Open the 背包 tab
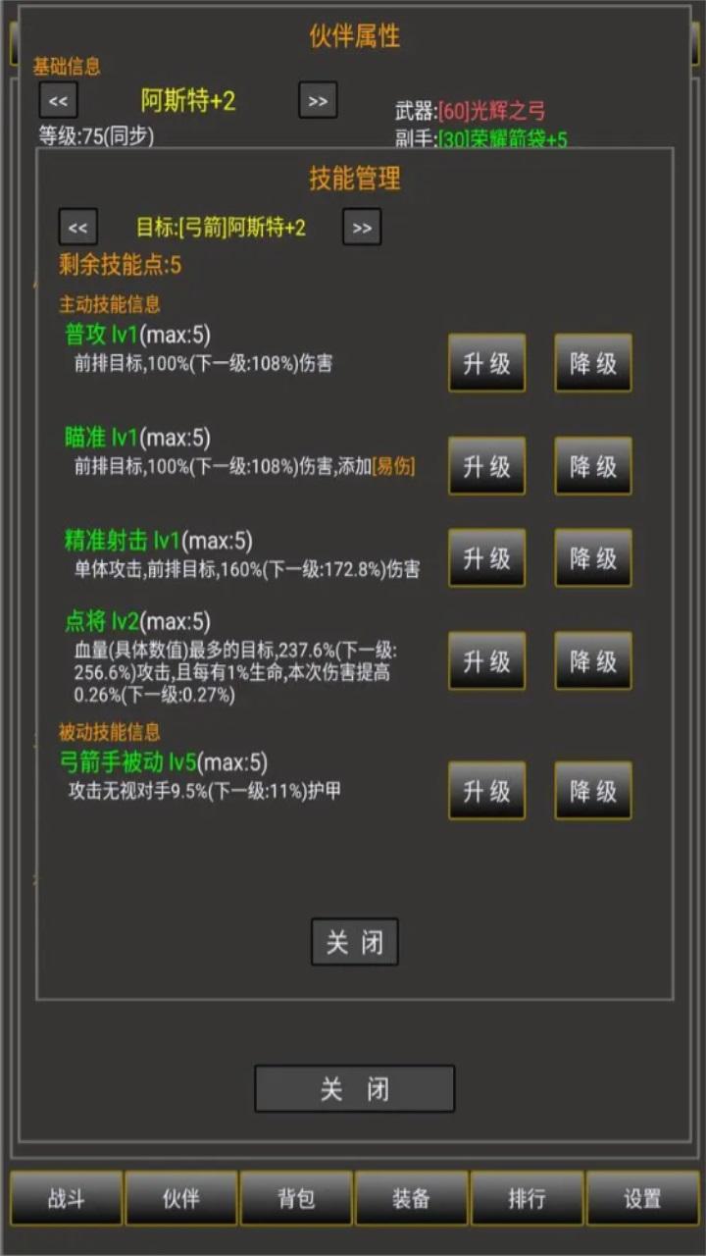This screenshot has height=1256, width=706. [x=297, y=1198]
